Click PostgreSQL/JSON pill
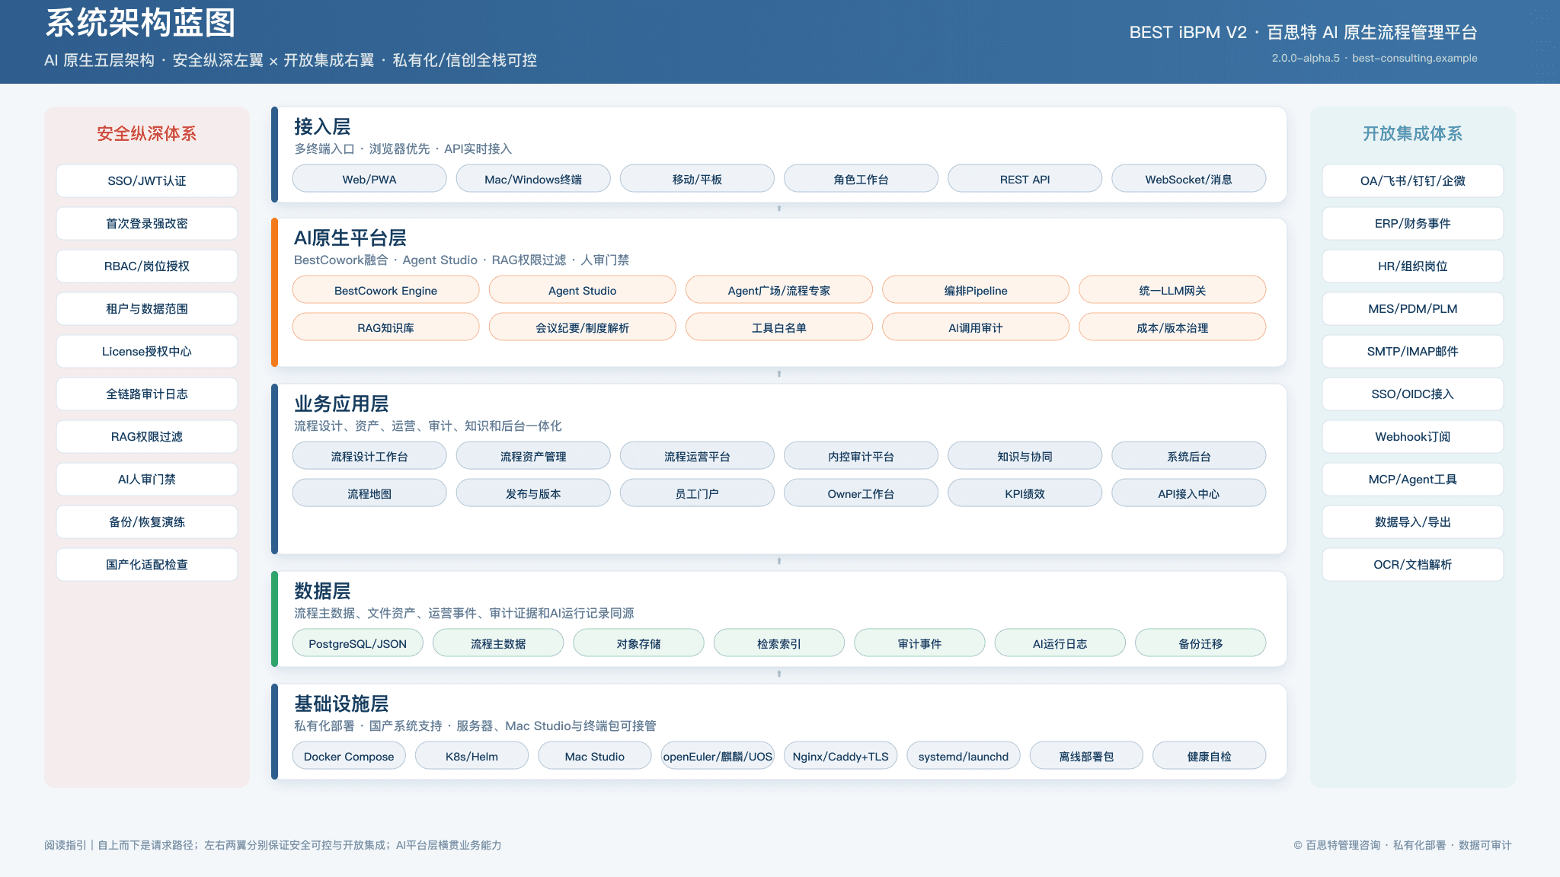 358,643
